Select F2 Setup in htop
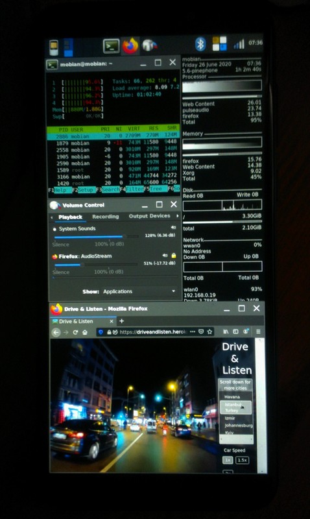The height and width of the screenshot is (519, 310). (84, 190)
